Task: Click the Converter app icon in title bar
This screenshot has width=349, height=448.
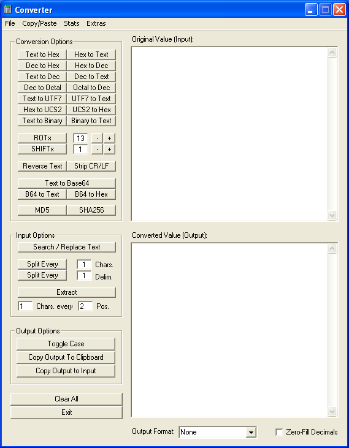Action: [8, 10]
